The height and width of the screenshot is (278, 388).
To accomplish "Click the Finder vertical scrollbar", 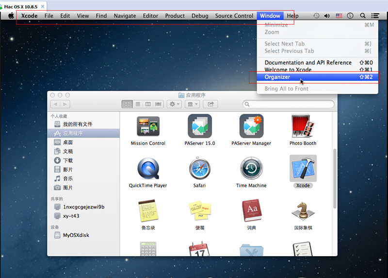I will pyautogui.click(x=335, y=178).
